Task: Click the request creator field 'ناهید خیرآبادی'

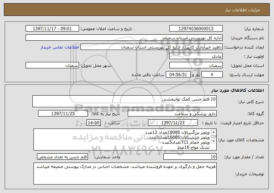Action: point(152,47)
